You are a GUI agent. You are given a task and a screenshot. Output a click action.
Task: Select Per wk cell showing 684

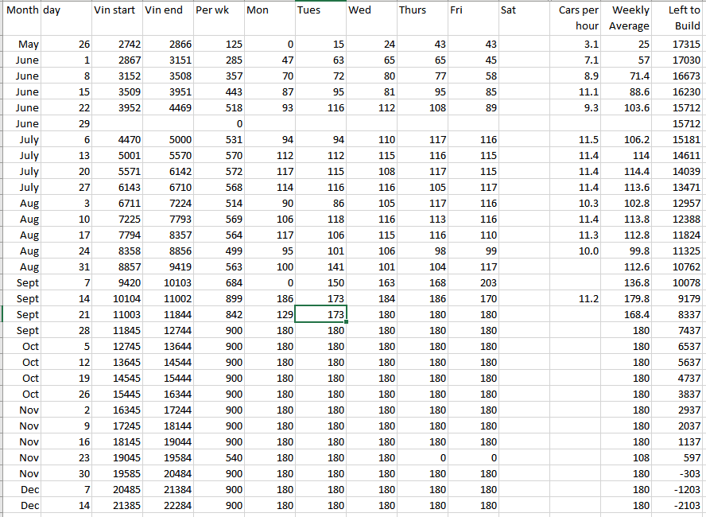219,283
